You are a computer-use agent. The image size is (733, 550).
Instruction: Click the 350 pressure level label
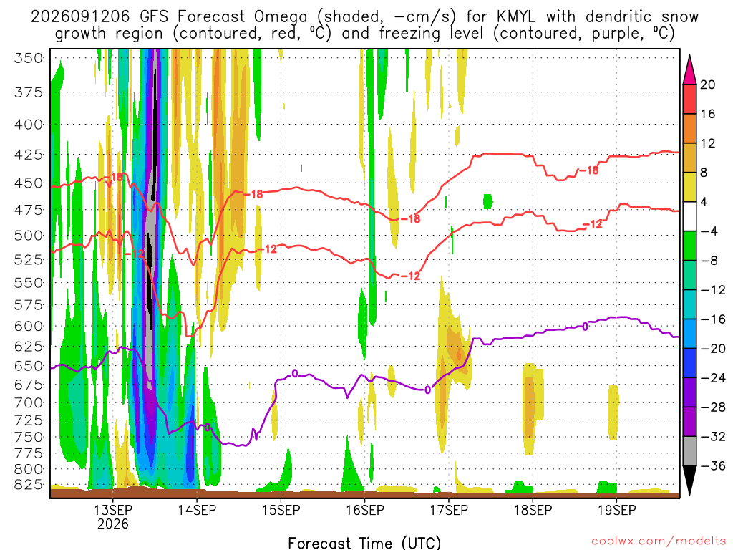pos(29,59)
